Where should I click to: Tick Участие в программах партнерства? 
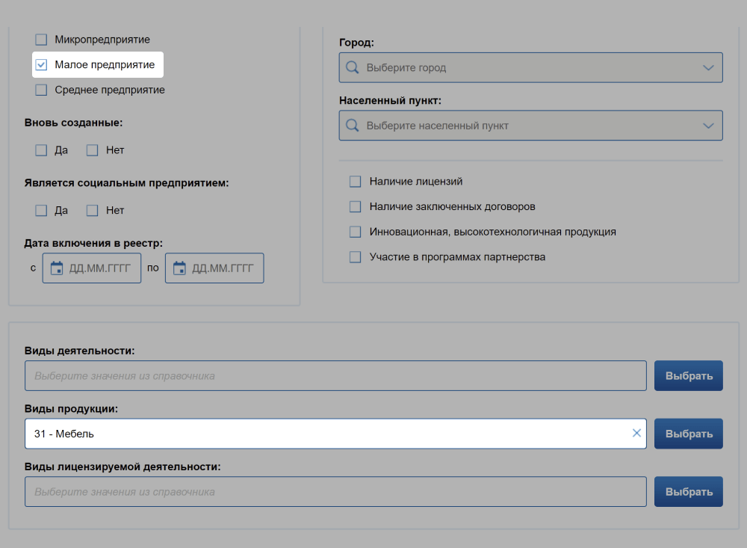356,257
